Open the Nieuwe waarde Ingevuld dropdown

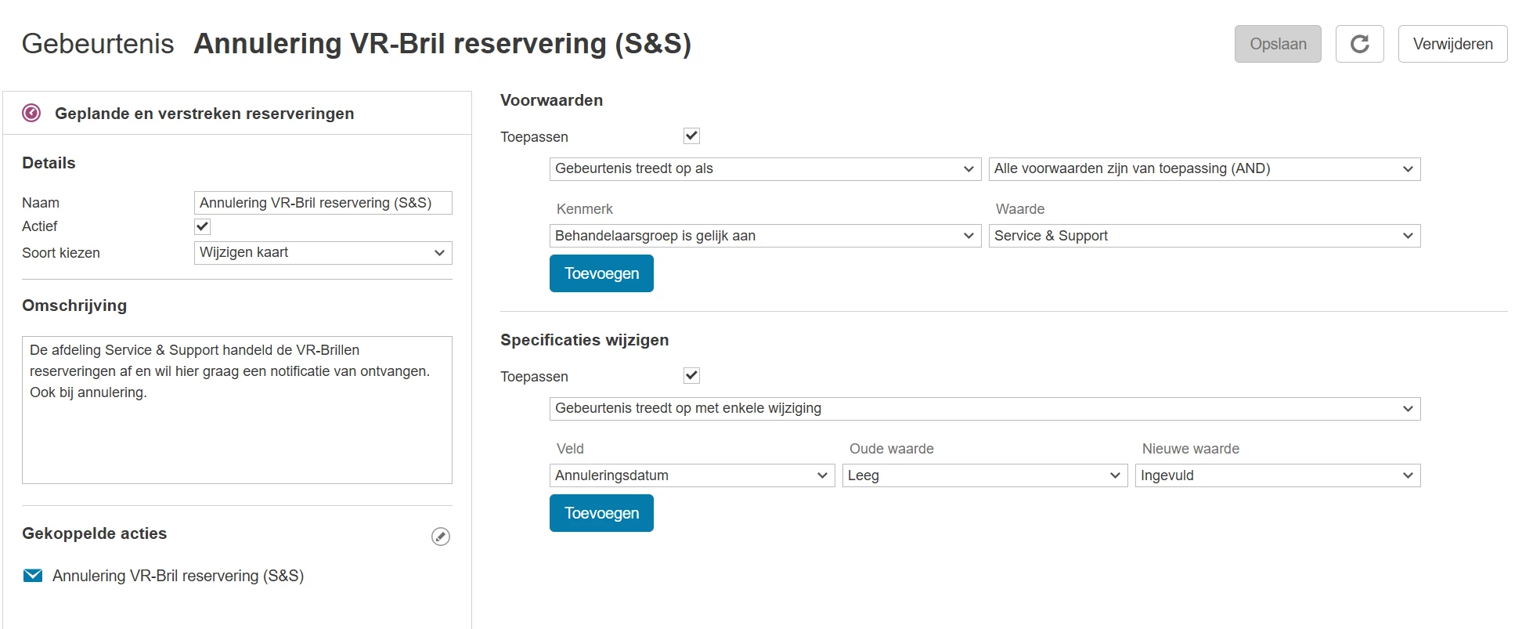point(1277,475)
